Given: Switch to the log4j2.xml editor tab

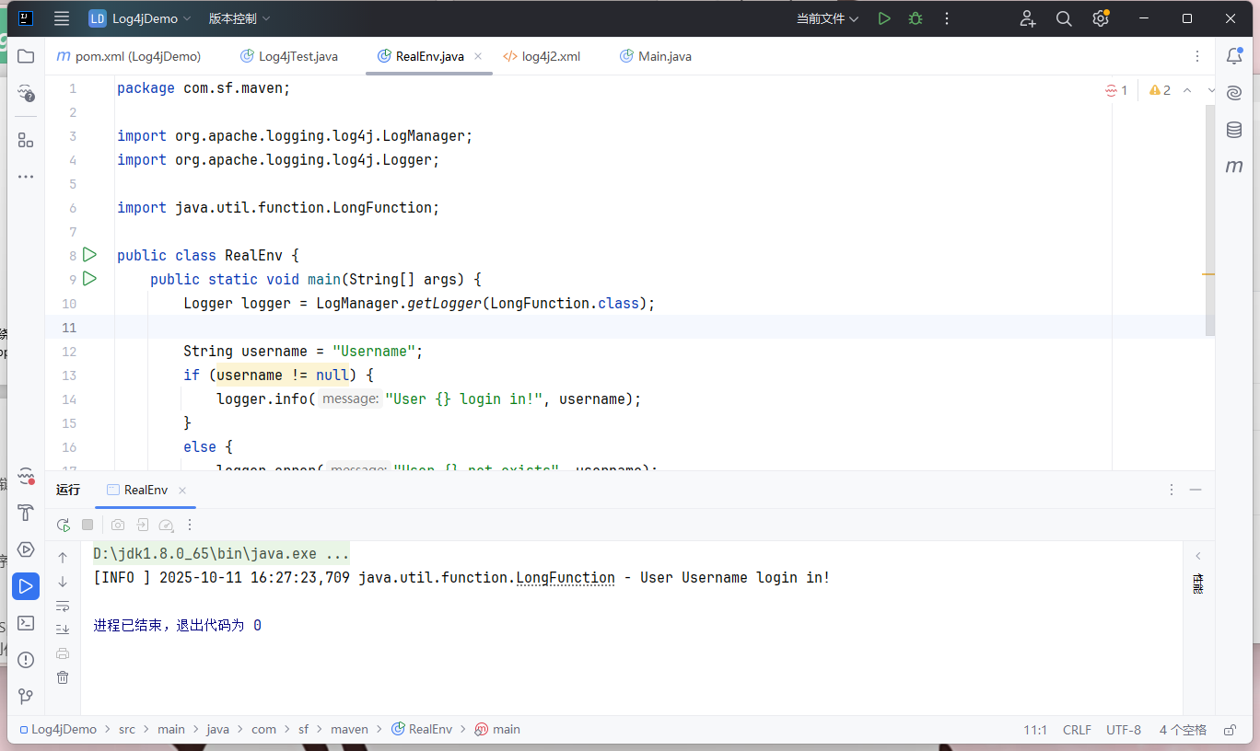Looking at the screenshot, I should 550,56.
